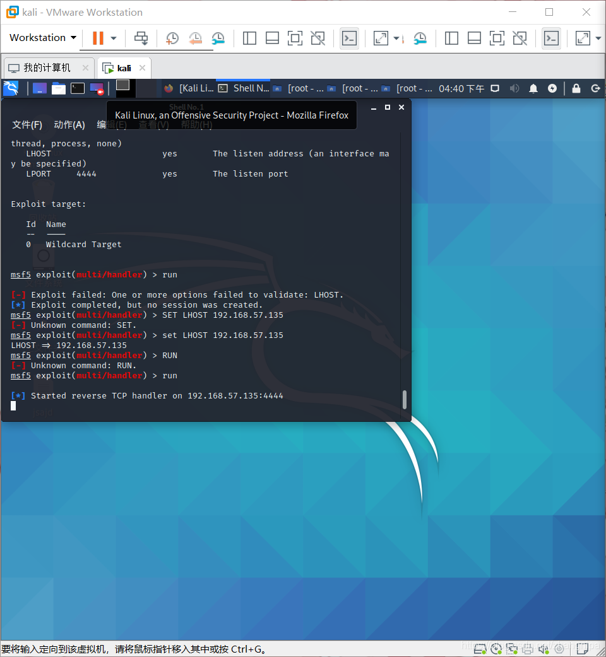Image resolution: width=606 pixels, height=657 pixels.
Task: Mute audio via the volume tray icon
Action: tap(514, 88)
